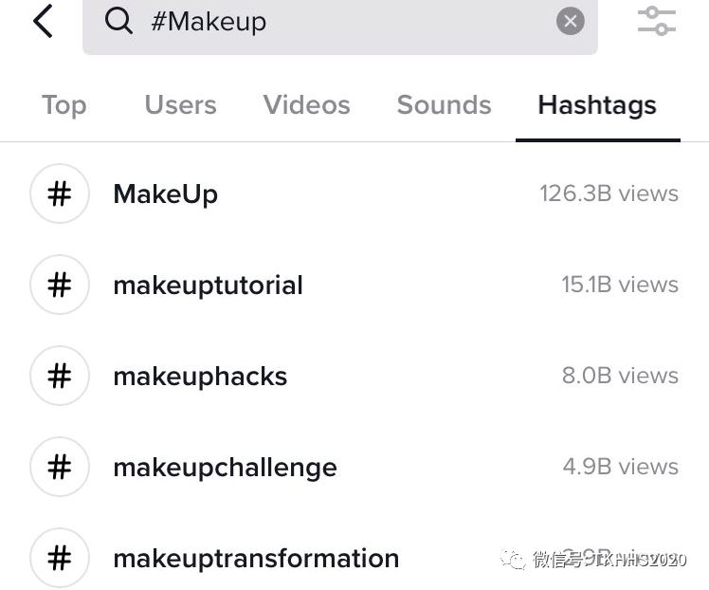Tap the hash icon beside MakeUp
This screenshot has width=709, height=590.
(60, 194)
